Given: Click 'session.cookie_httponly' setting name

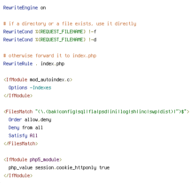Looking at the screenshot, I should pos(66,167).
